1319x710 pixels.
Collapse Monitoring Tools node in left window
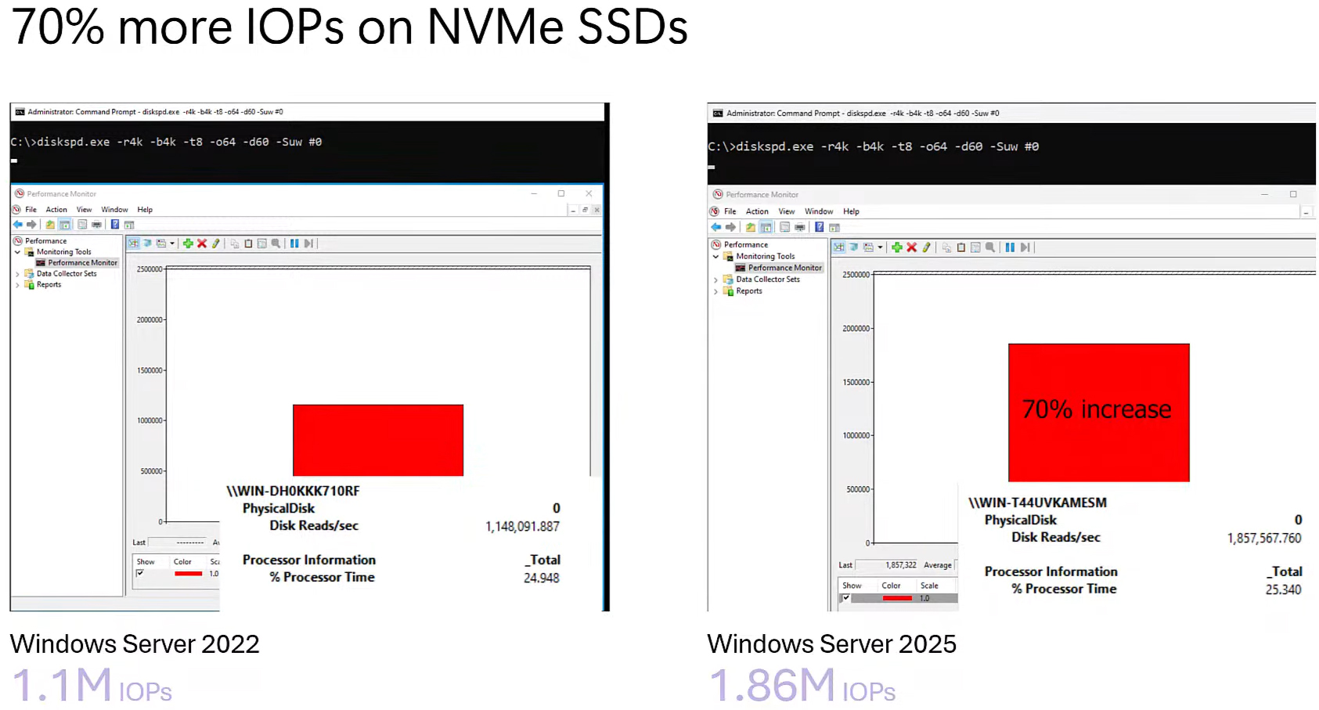pyautogui.click(x=17, y=252)
